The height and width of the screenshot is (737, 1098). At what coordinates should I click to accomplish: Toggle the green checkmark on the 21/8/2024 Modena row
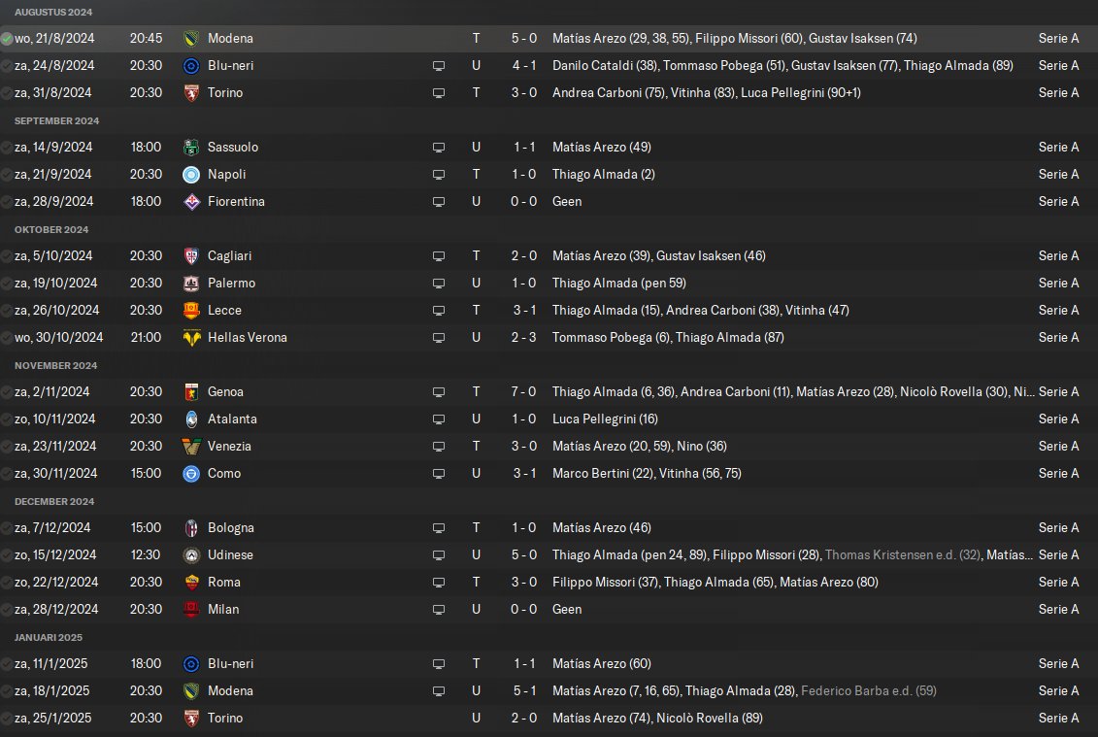(7, 39)
